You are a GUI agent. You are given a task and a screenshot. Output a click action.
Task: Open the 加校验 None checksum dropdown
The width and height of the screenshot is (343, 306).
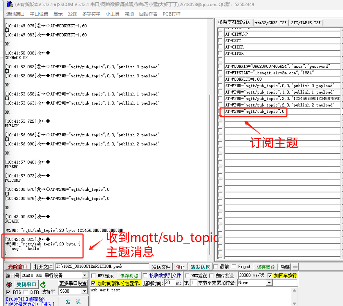(x=269, y=283)
